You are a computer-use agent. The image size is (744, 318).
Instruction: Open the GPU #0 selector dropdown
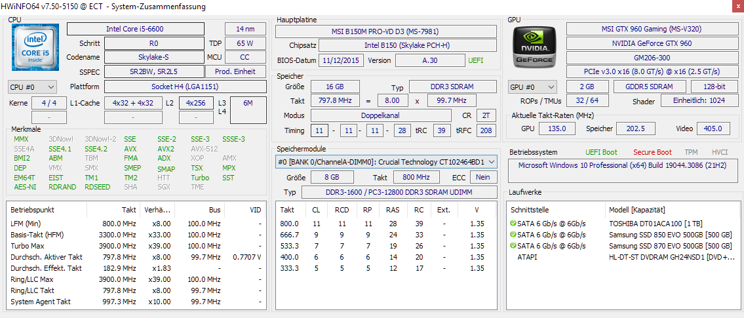[x=532, y=87]
